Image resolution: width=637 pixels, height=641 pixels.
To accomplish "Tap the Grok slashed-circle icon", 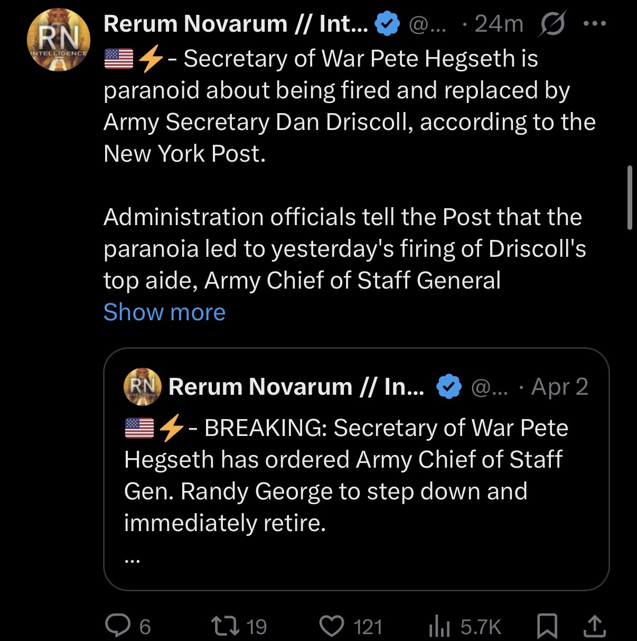I will tap(552, 24).
